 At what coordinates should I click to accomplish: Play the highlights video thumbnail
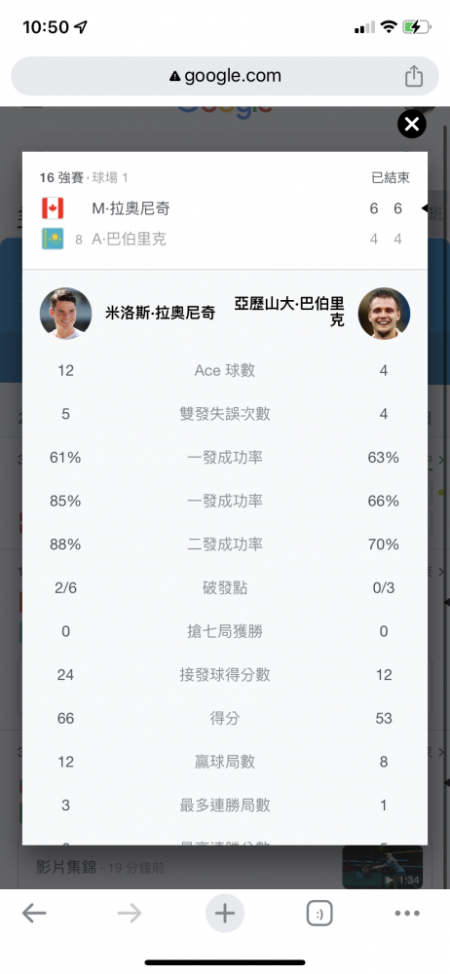[382, 867]
